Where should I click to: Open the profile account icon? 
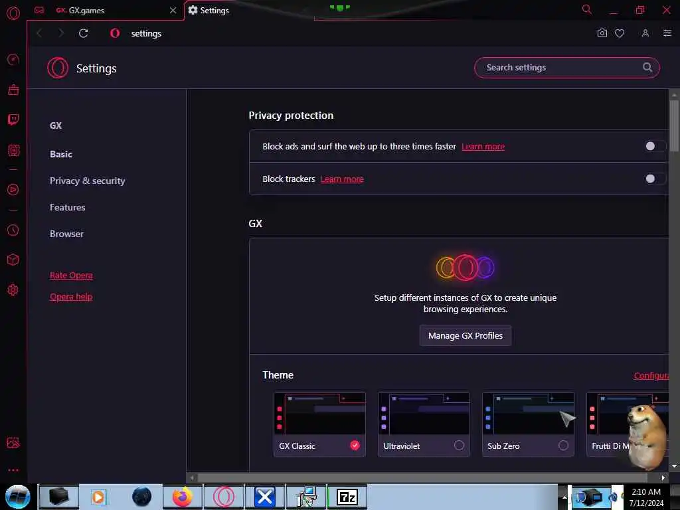[645, 33]
